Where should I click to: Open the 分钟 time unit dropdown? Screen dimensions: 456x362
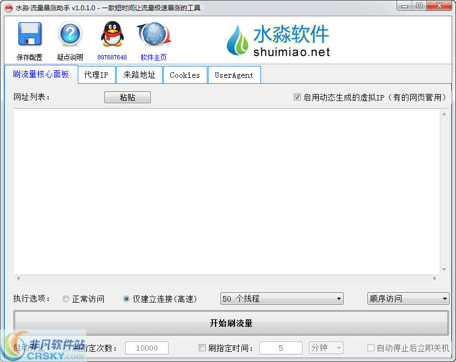click(326, 348)
